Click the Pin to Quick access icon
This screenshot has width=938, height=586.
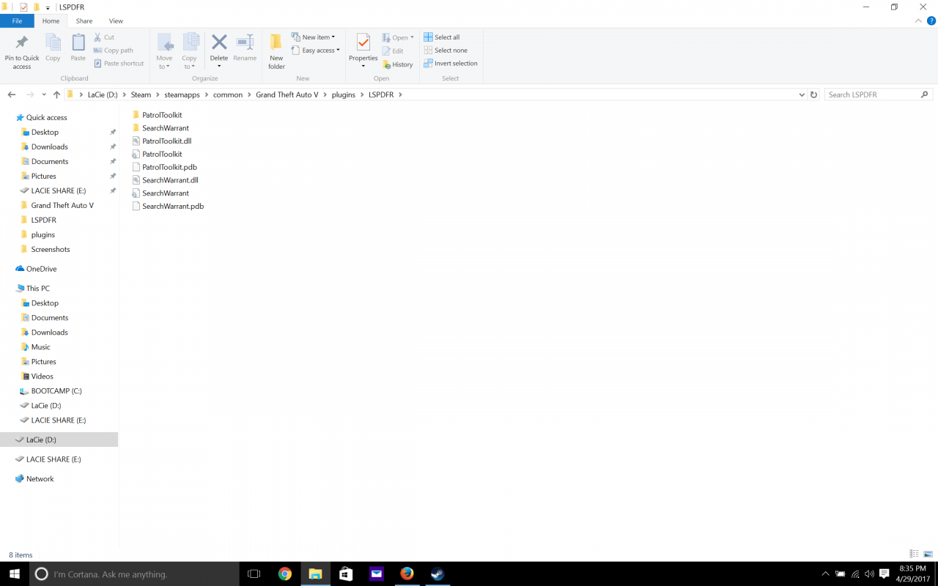22,43
